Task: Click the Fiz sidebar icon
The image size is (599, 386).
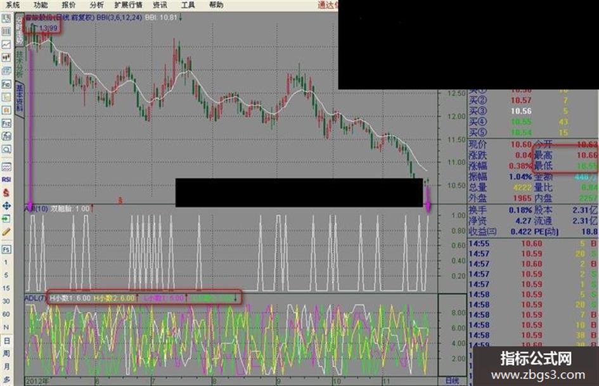Action: (6, 123)
